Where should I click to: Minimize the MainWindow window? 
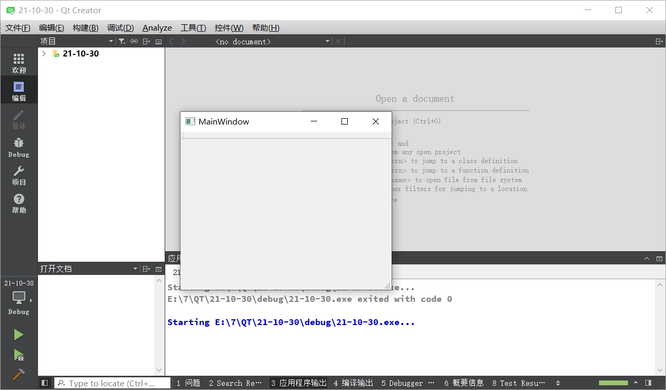[314, 121]
